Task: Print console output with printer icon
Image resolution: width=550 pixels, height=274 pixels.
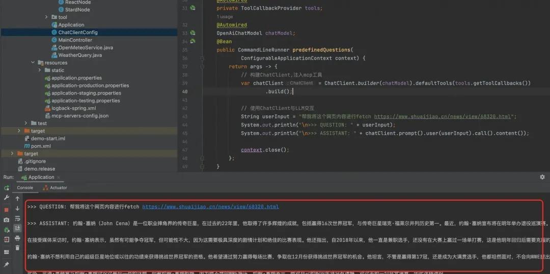Action: 17,238
